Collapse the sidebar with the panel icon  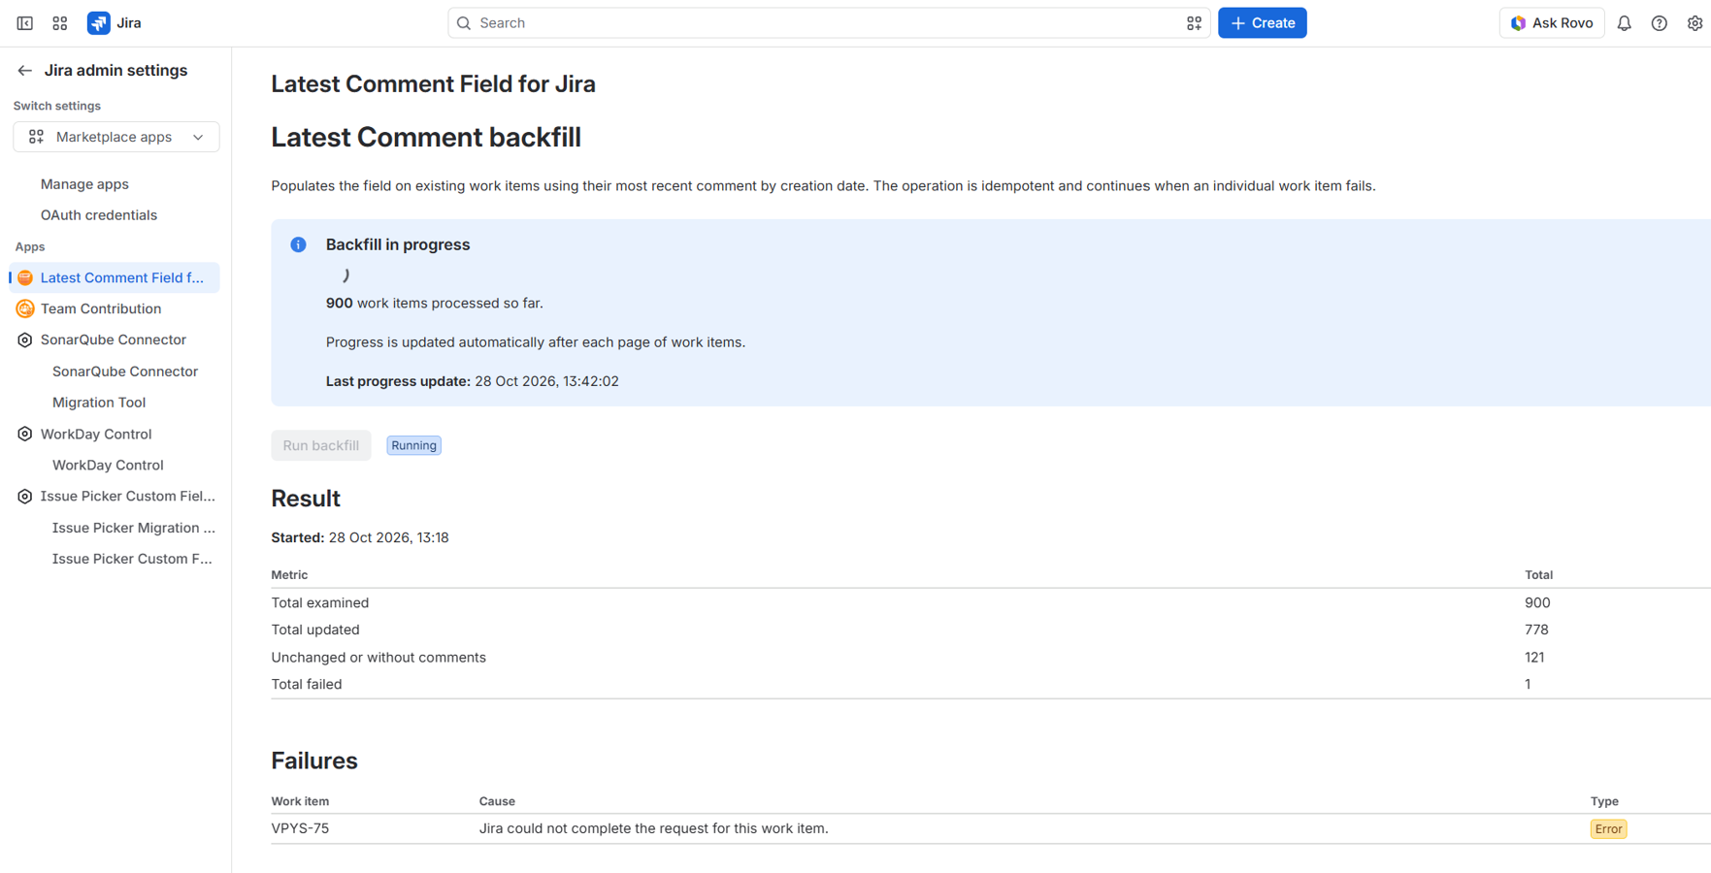25,23
